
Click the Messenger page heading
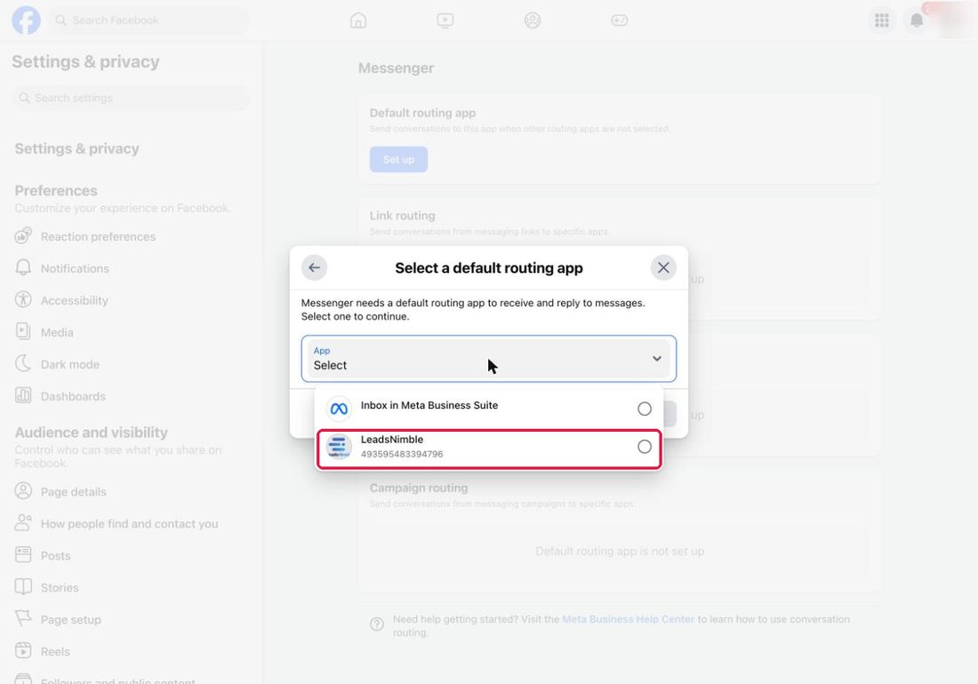[396, 68]
